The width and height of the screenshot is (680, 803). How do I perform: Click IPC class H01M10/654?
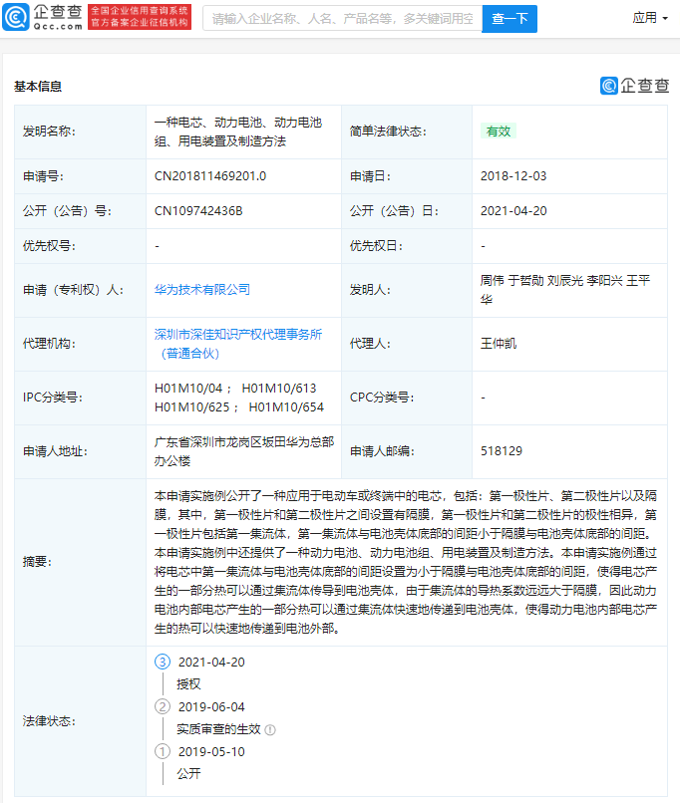(286, 407)
